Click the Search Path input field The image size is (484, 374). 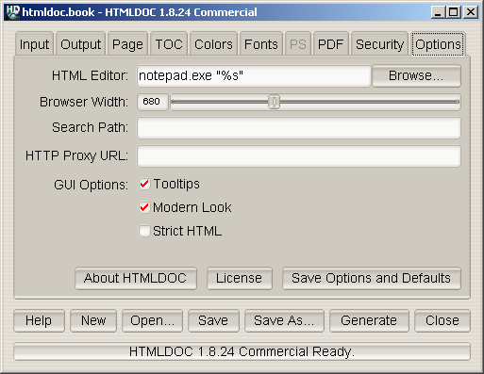tap(299, 128)
